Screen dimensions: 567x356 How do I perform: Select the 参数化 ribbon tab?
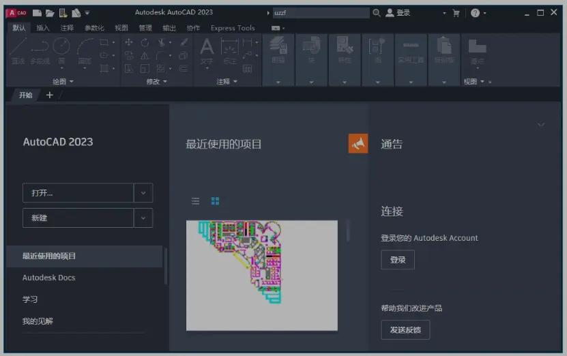click(94, 28)
